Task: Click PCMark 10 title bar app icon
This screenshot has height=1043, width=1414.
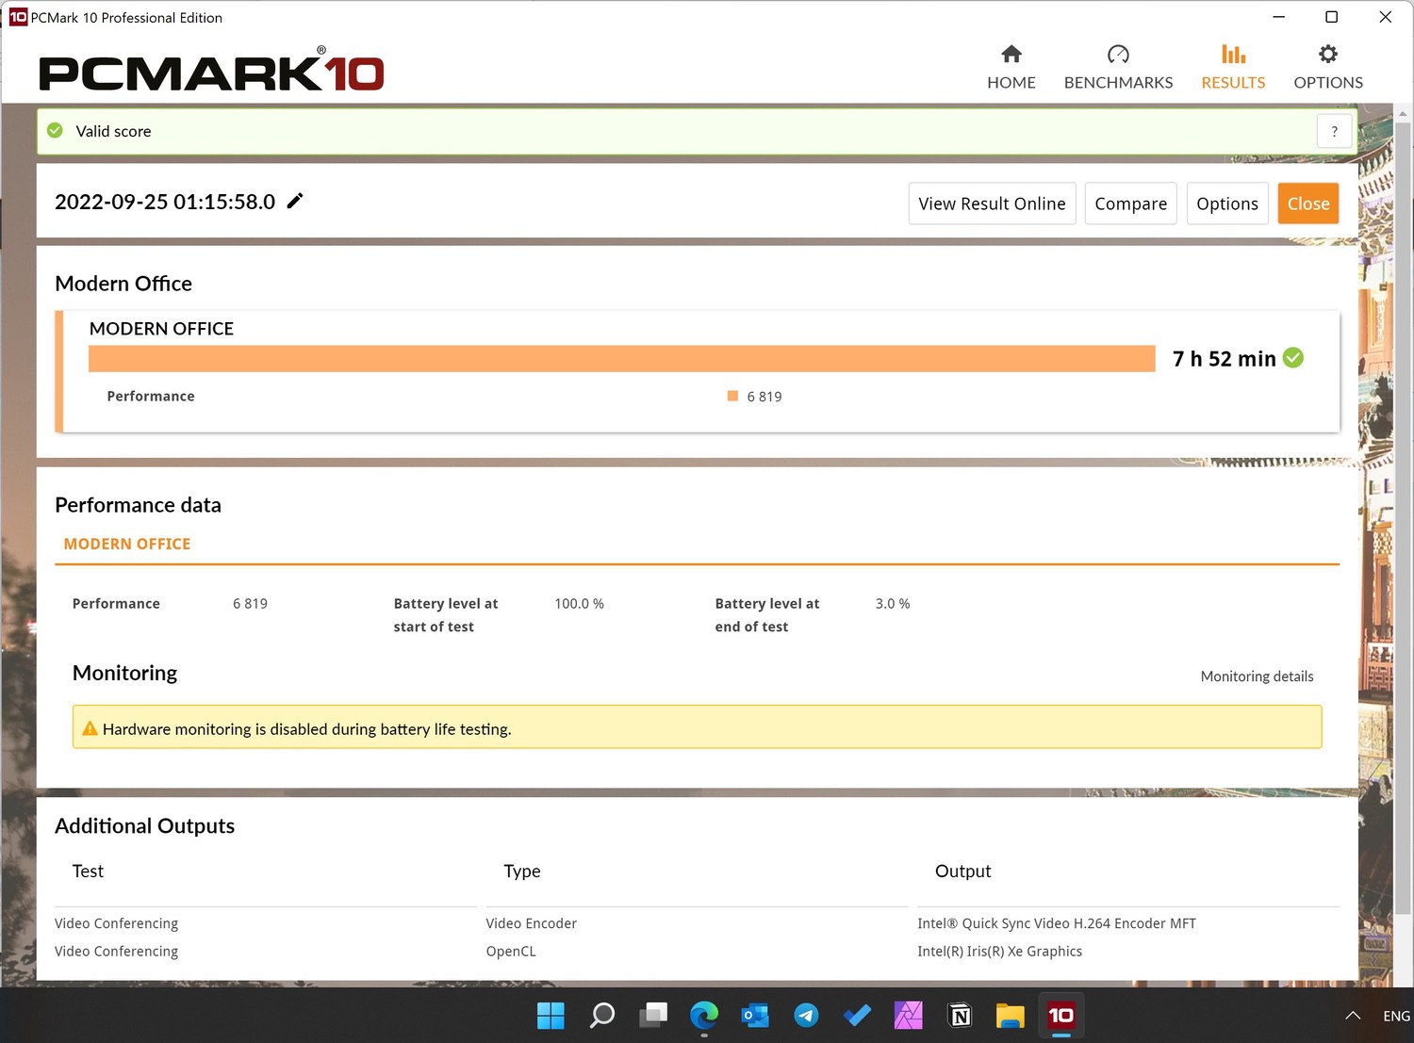Action: point(18,17)
